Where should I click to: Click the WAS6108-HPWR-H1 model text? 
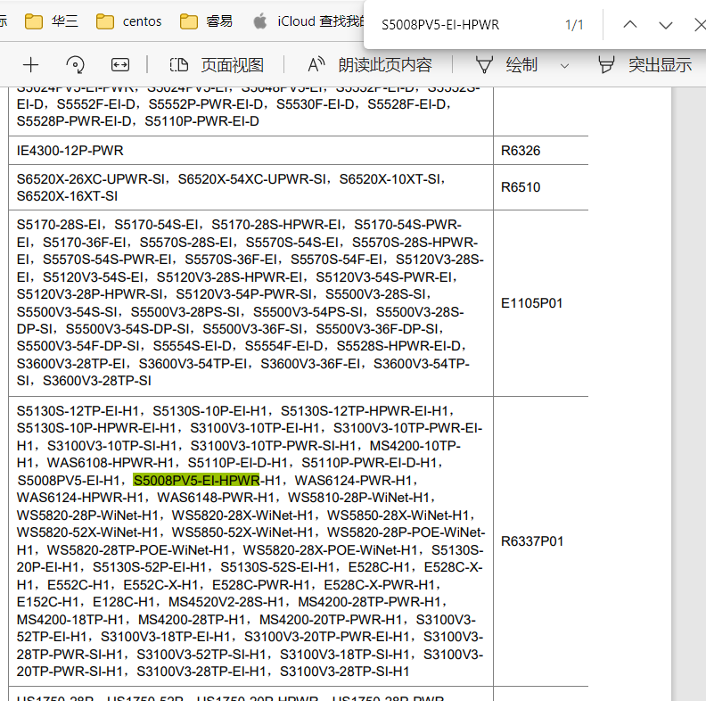click(x=111, y=463)
